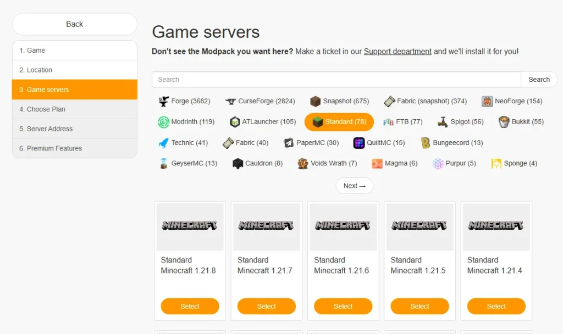Click the NeoForge fox icon

coord(487,101)
